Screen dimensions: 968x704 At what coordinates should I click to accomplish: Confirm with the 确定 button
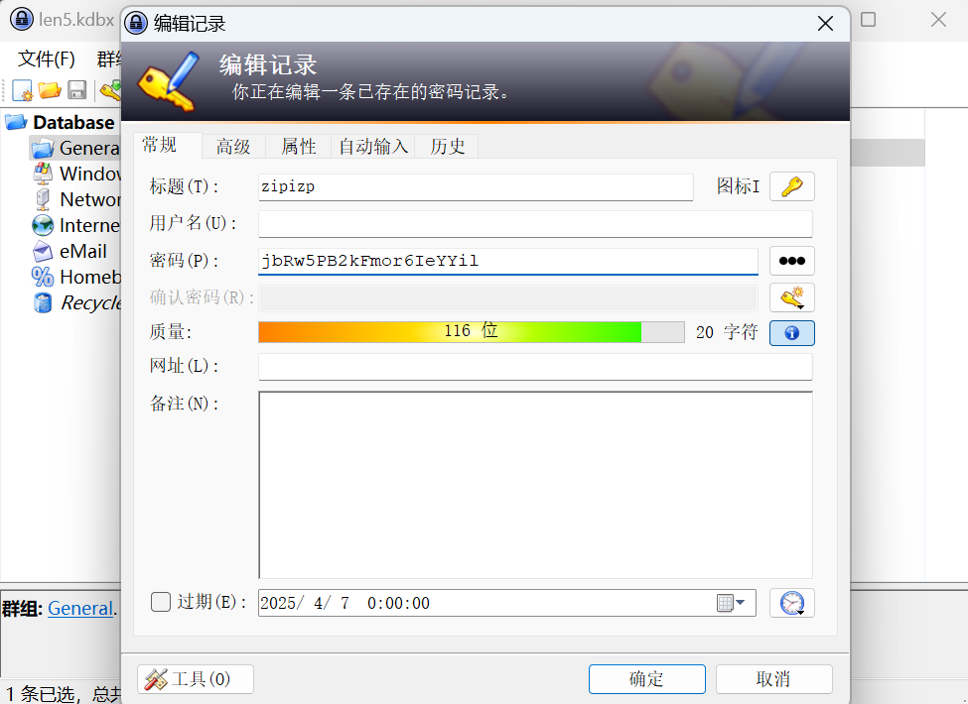pyautogui.click(x=647, y=679)
